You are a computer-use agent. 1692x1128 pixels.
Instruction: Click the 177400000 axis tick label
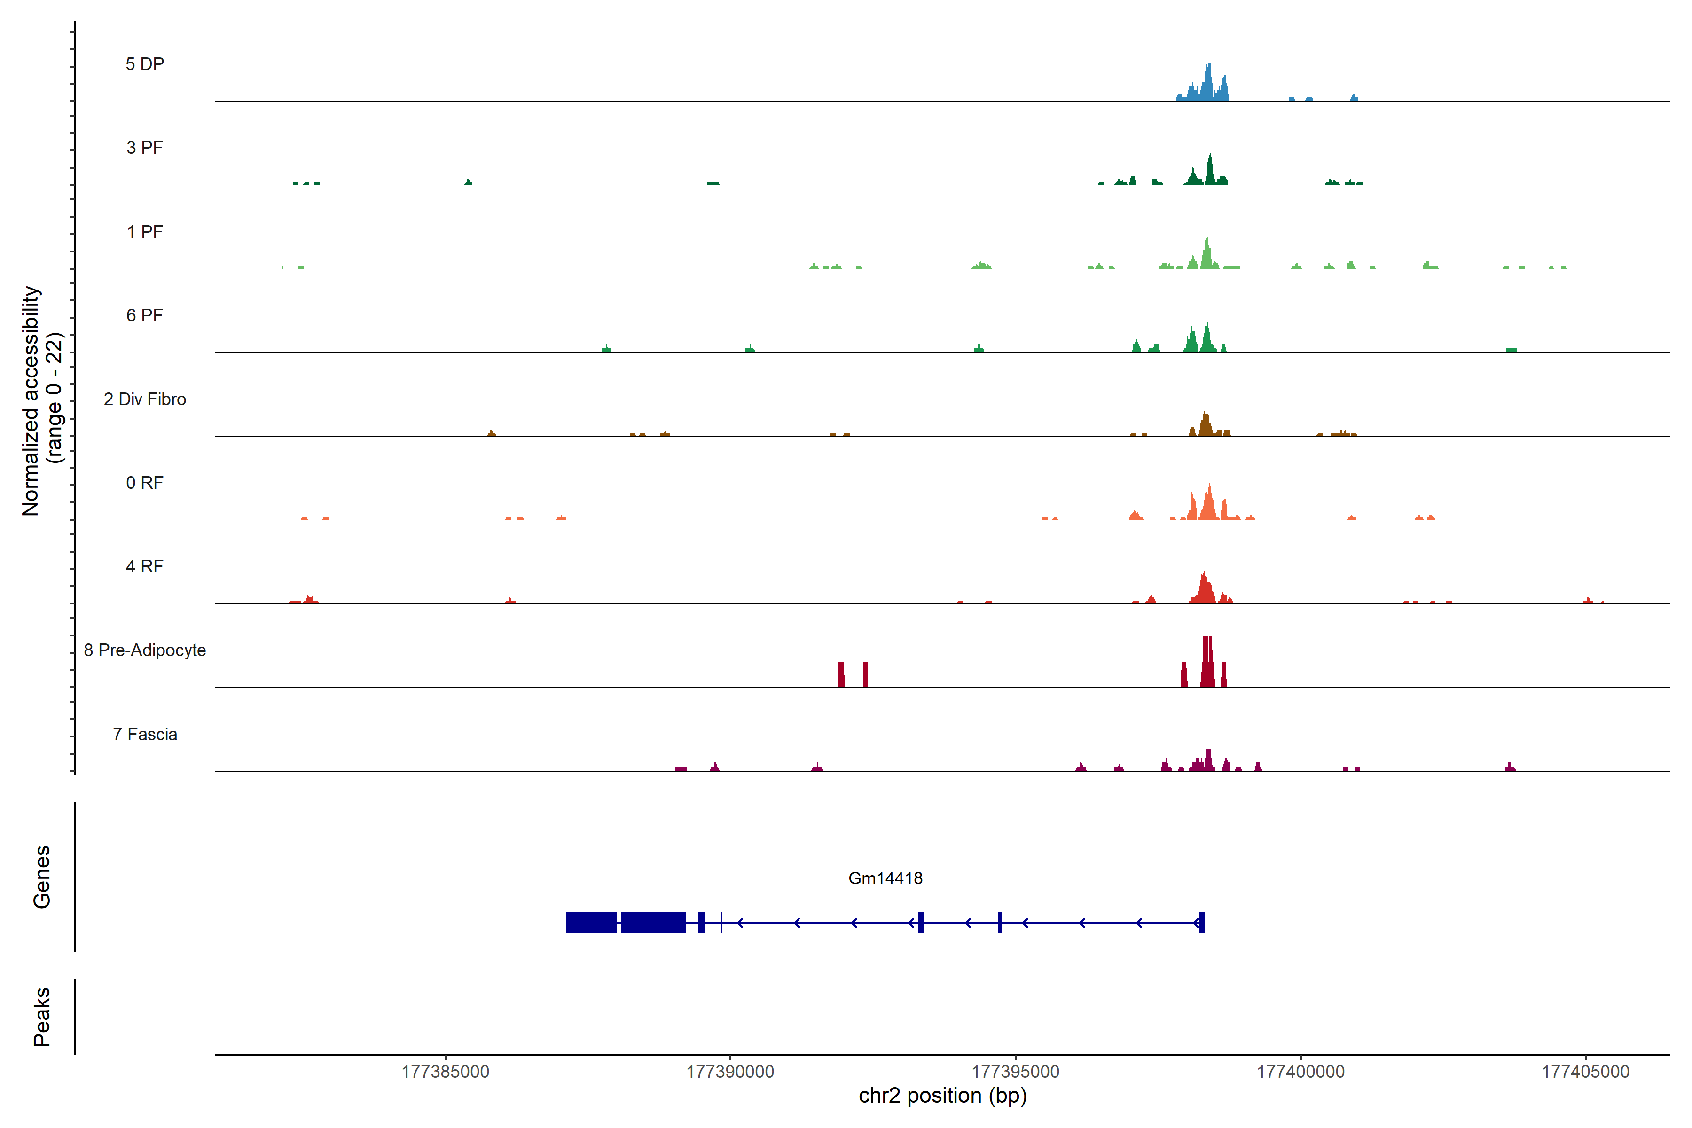pos(1300,1071)
